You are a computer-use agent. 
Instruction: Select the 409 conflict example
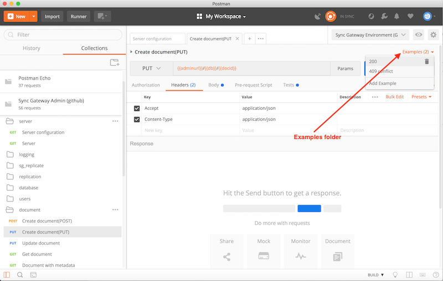click(x=381, y=71)
